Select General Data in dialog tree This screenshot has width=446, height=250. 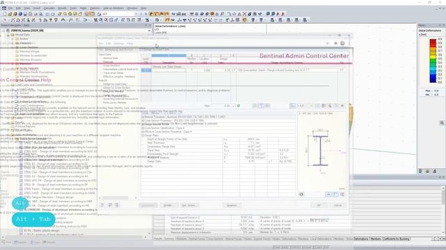coord(110,58)
